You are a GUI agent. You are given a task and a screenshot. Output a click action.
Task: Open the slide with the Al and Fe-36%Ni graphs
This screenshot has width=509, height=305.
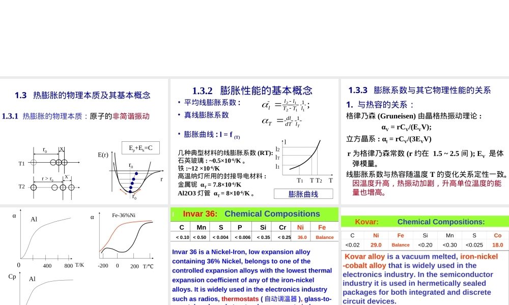pyautogui.click(x=84, y=256)
